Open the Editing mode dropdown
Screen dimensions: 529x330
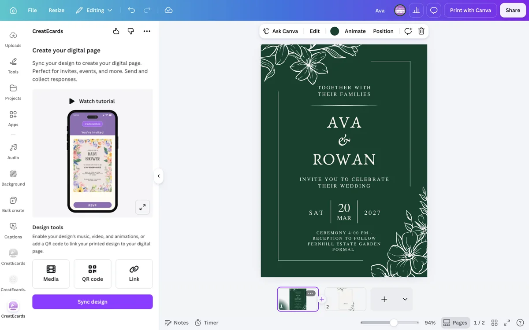click(94, 10)
